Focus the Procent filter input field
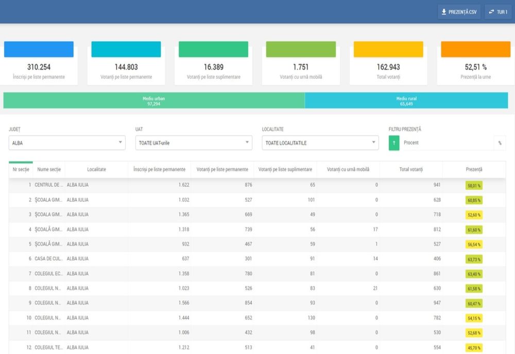The width and height of the screenshot is (515, 354). (x=446, y=143)
